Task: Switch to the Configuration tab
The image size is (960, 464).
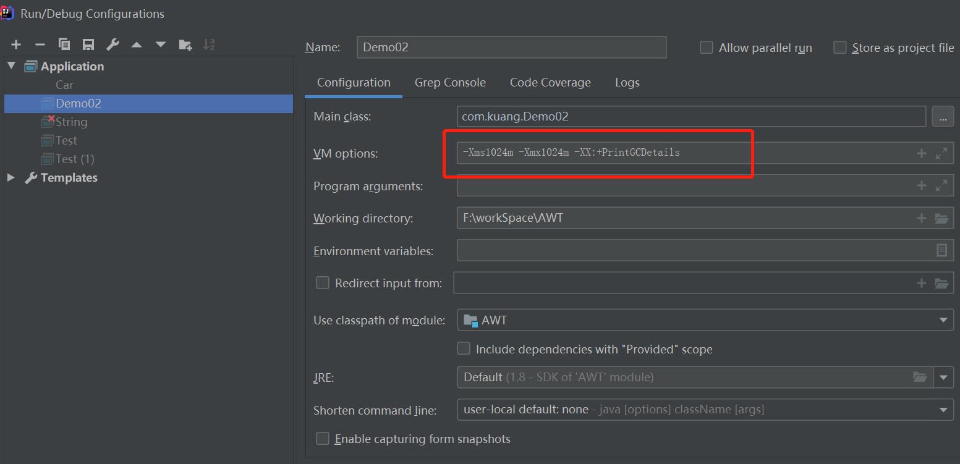Action: tap(354, 83)
